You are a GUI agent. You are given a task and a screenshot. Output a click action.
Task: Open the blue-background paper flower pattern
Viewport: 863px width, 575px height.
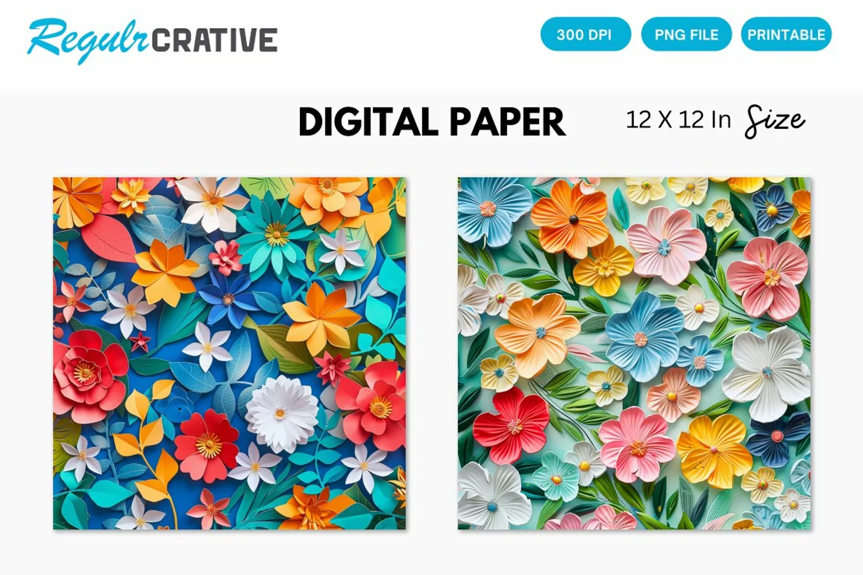coord(230,353)
